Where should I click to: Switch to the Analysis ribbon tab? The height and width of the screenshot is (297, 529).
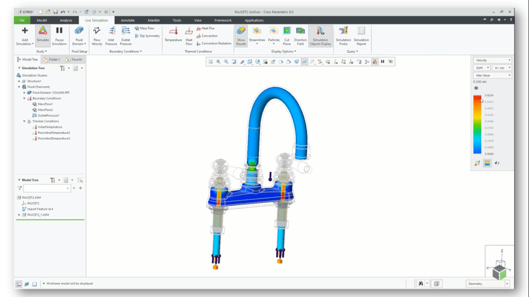click(66, 20)
